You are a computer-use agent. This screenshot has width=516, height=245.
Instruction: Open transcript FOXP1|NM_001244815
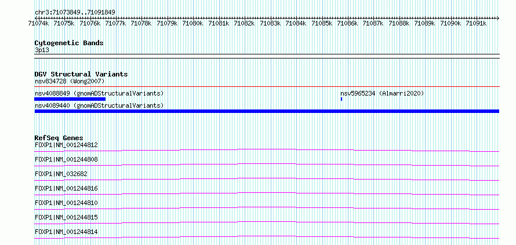point(66,217)
